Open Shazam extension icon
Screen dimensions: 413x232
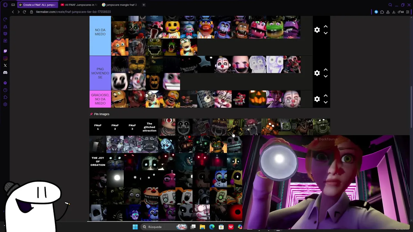point(376,12)
